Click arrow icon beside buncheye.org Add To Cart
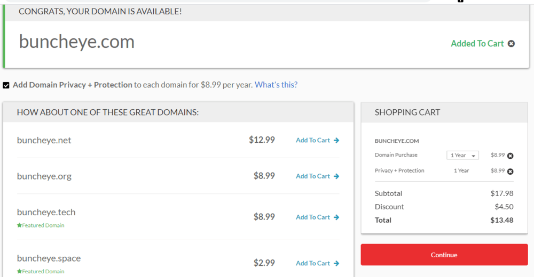Screen dimensions: 534x277 336,176
